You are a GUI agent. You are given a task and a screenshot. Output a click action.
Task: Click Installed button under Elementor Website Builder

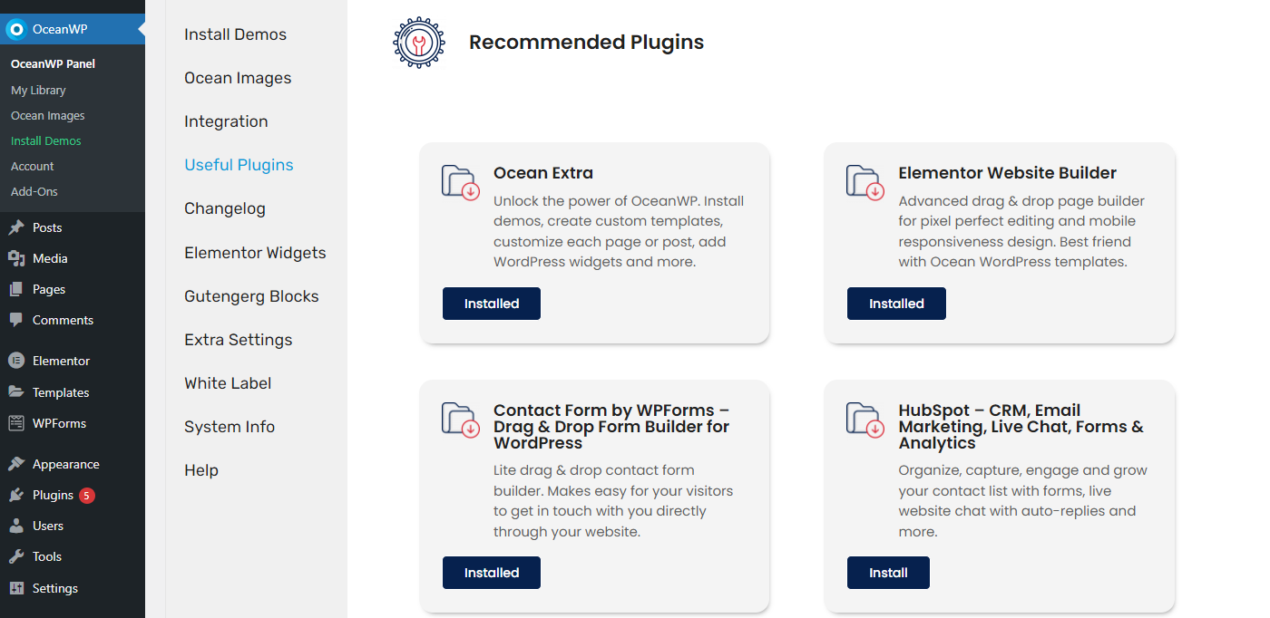(x=896, y=304)
